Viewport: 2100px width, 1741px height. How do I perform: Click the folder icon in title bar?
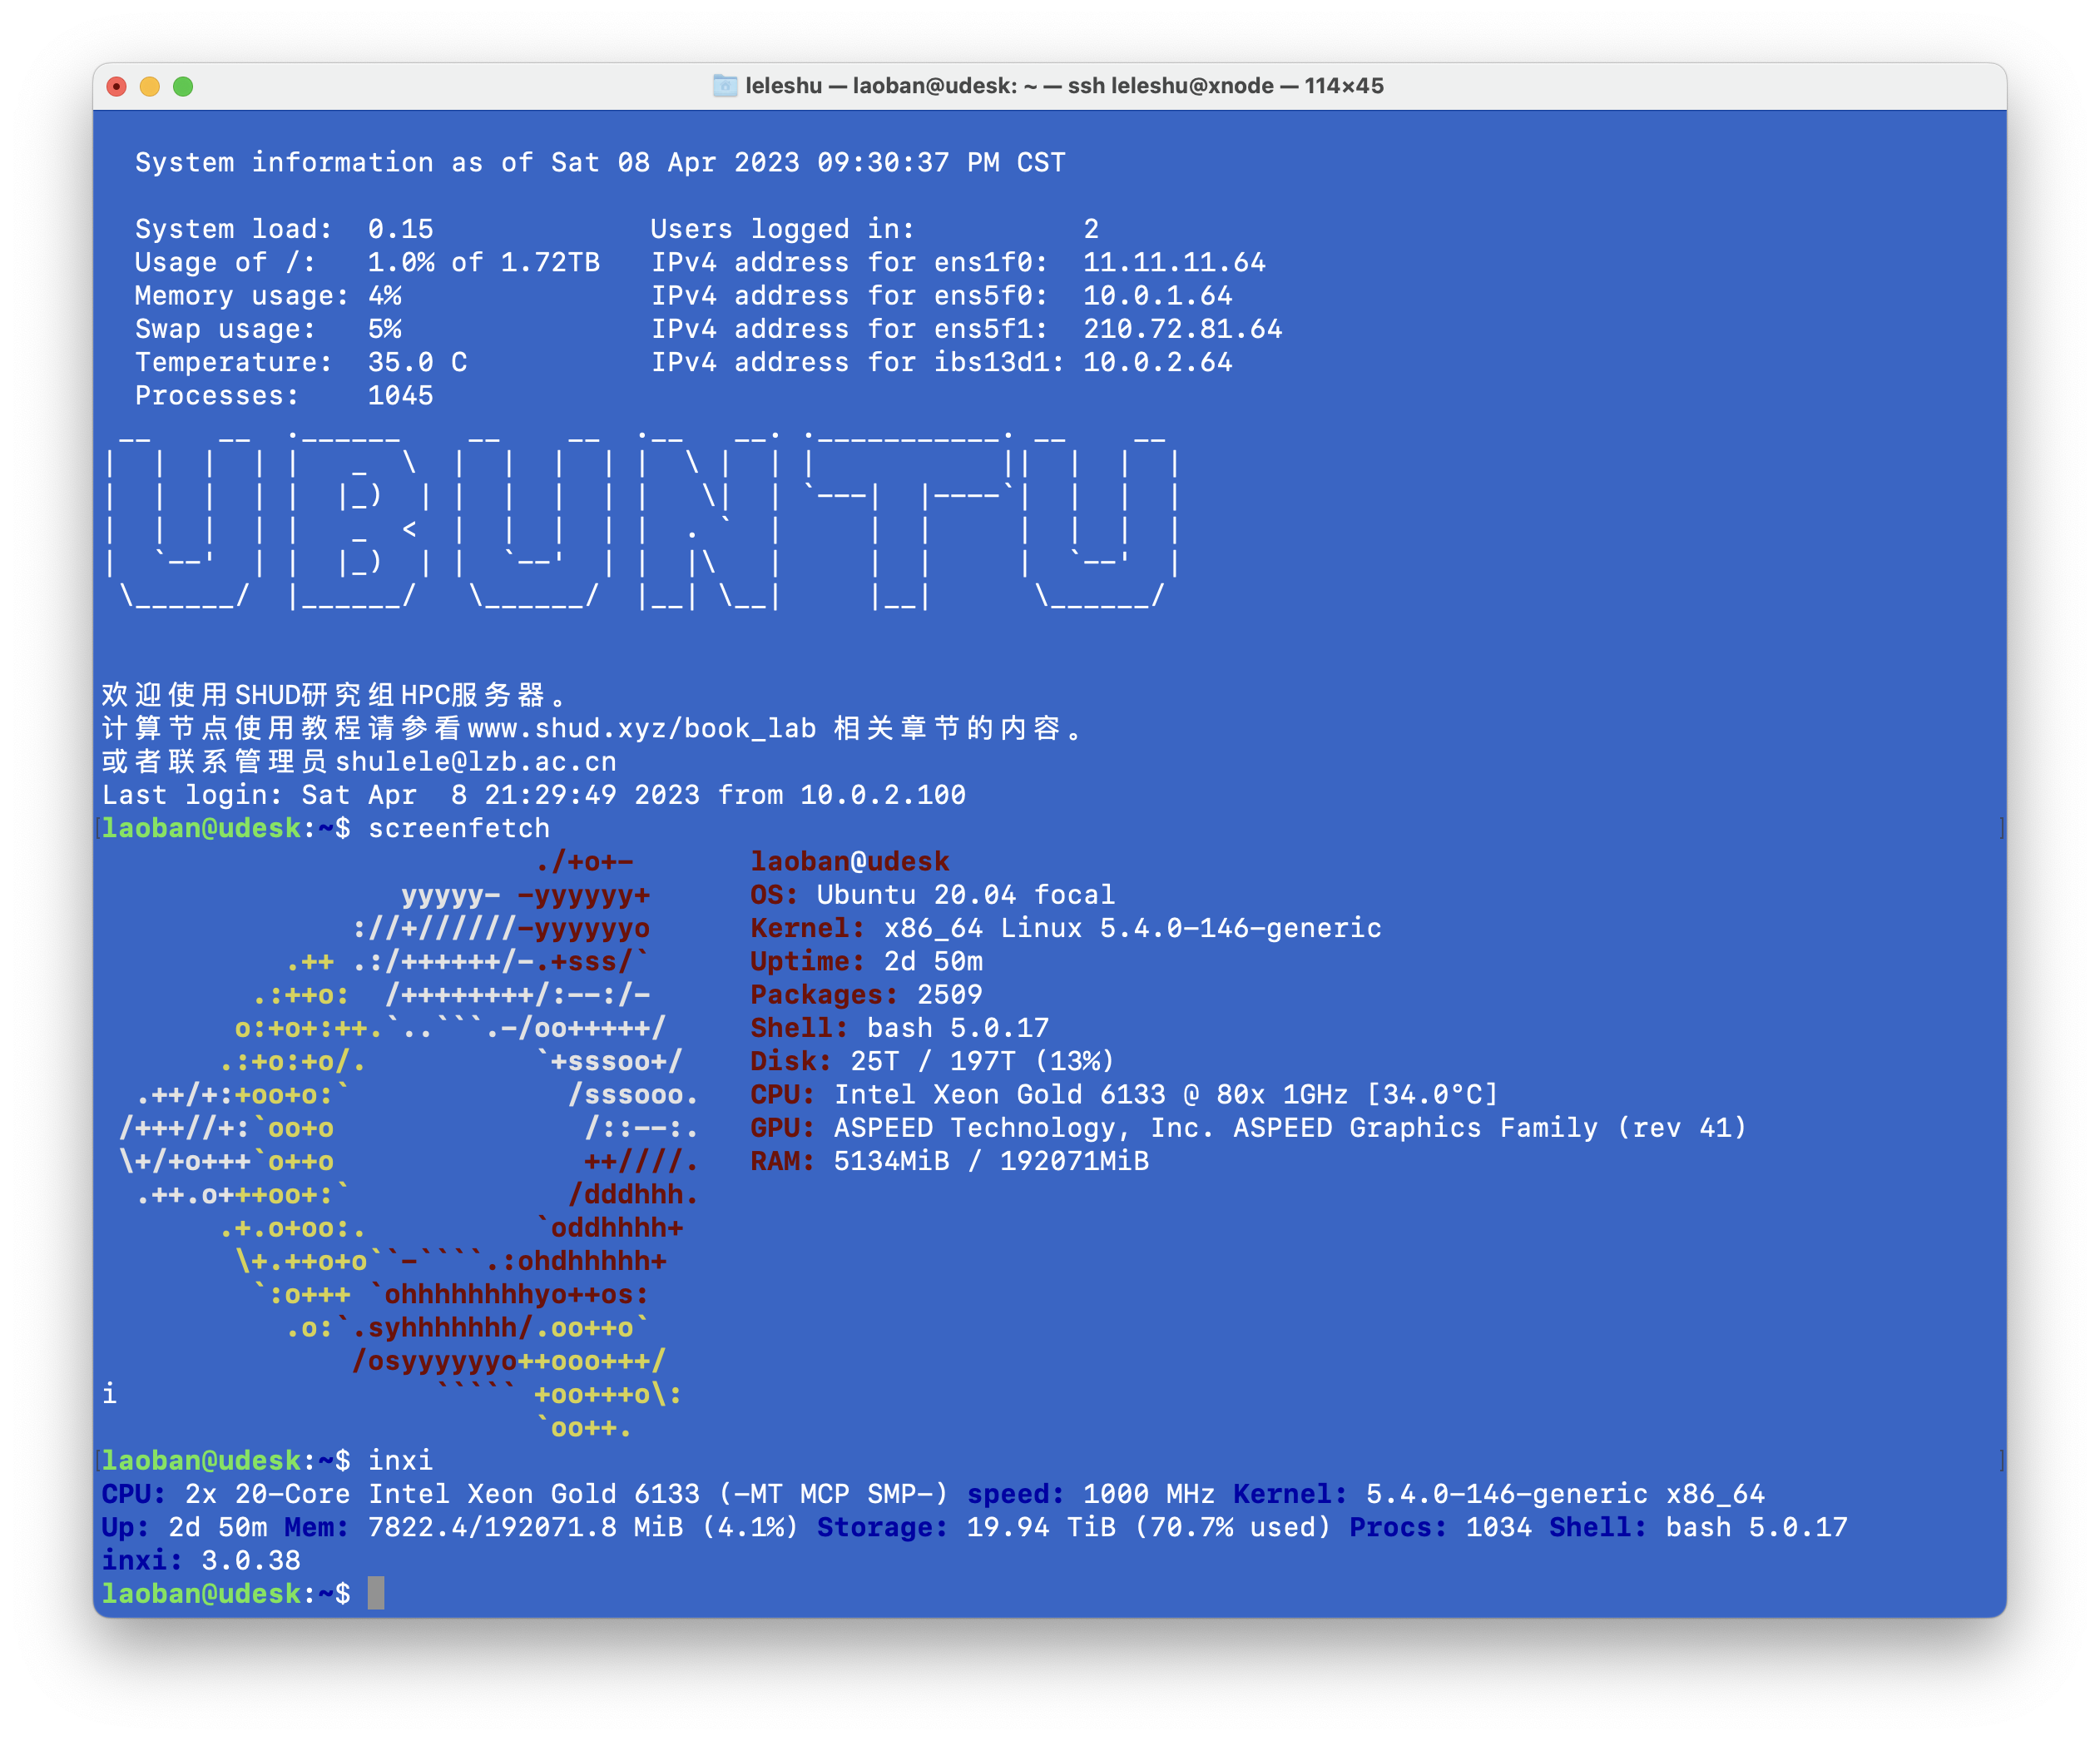click(x=725, y=86)
